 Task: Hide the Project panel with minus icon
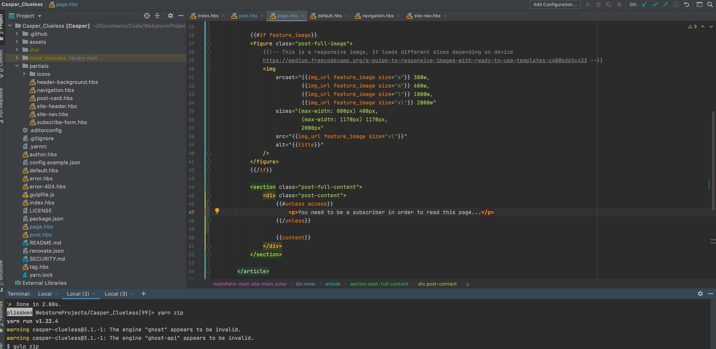pyautogui.click(x=181, y=16)
